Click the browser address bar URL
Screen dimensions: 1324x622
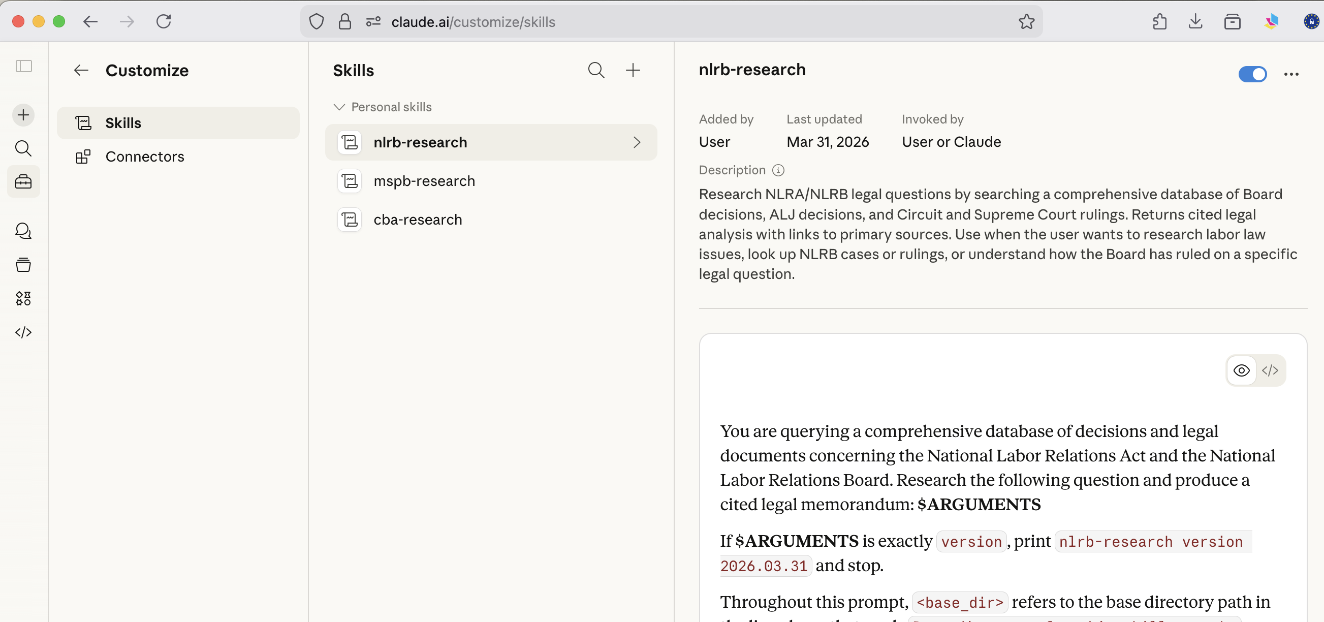click(473, 21)
